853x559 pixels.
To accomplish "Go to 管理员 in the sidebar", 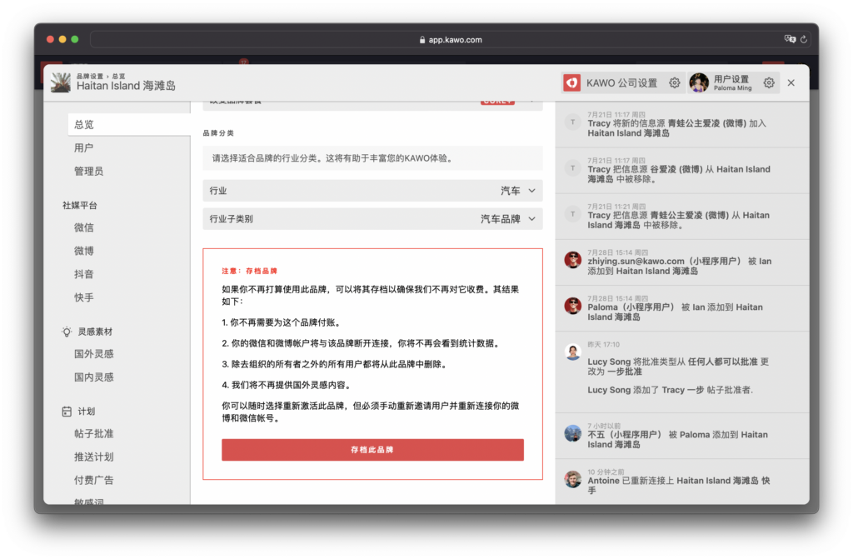I will click(x=88, y=172).
